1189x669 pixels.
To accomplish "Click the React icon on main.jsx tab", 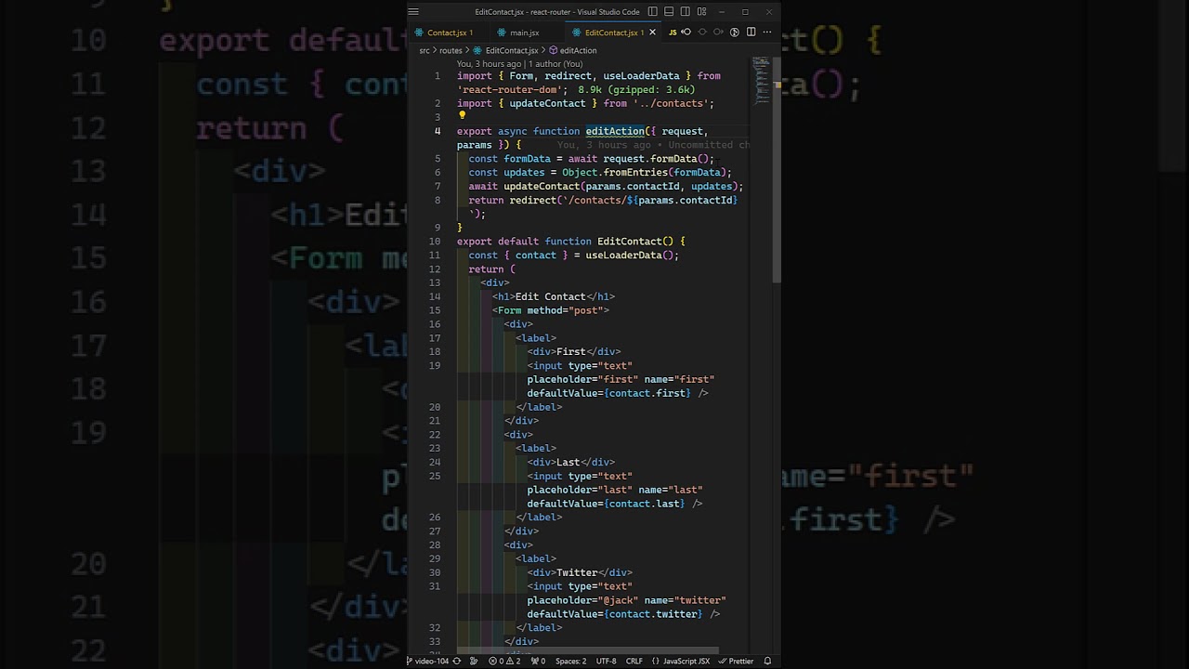I will tap(502, 33).
